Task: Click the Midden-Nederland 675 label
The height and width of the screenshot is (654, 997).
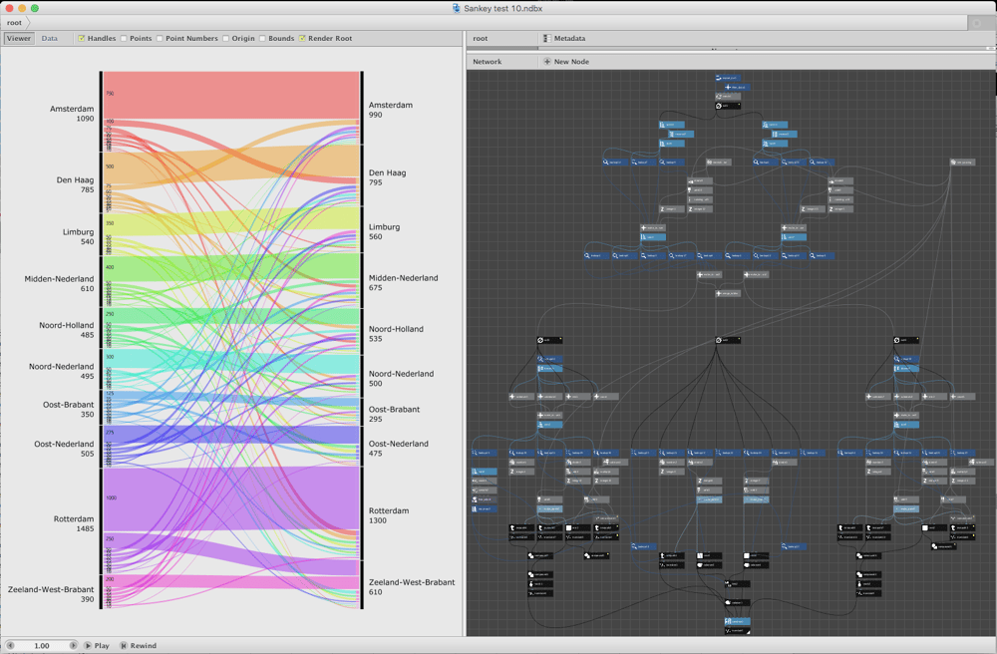Action: pyautogui.click(x=403, y=283)
